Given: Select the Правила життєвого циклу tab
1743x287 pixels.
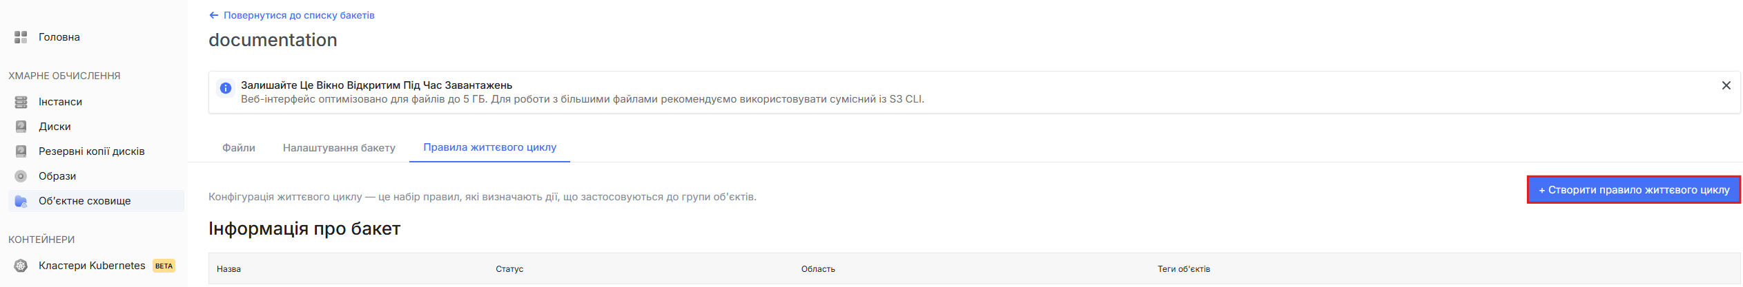Looking at the screenshot, I should pos(489,147).
